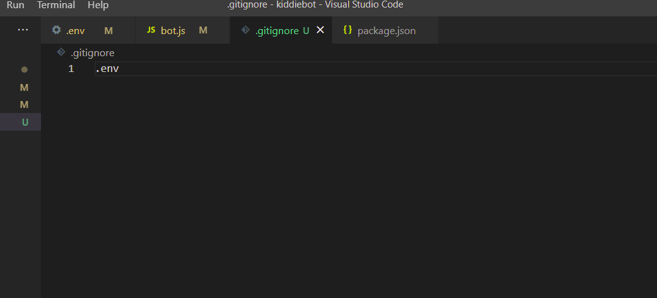The image size is (657, 298).
Task: Click the U status badge on .gitignore tab
Action: click(x=306, y=31)
